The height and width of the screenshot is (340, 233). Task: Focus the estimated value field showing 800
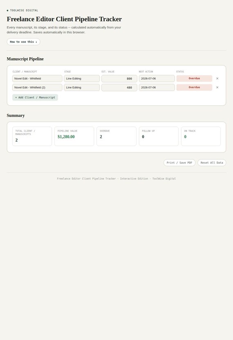tap(119, 78)
